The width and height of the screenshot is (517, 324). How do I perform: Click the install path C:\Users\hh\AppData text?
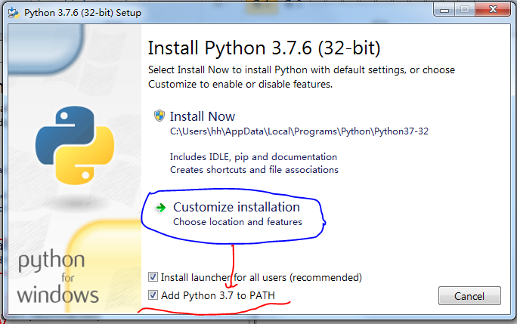coord(299,131)
